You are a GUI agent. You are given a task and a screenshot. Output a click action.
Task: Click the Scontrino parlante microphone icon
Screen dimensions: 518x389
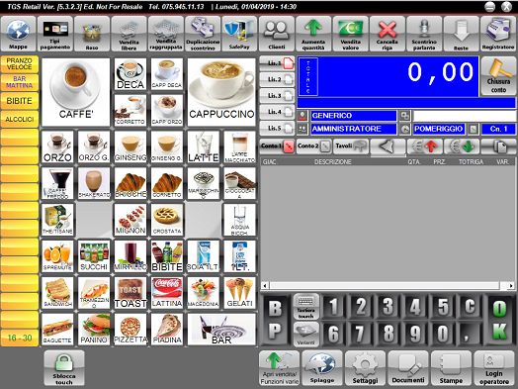tap(424, 34)
